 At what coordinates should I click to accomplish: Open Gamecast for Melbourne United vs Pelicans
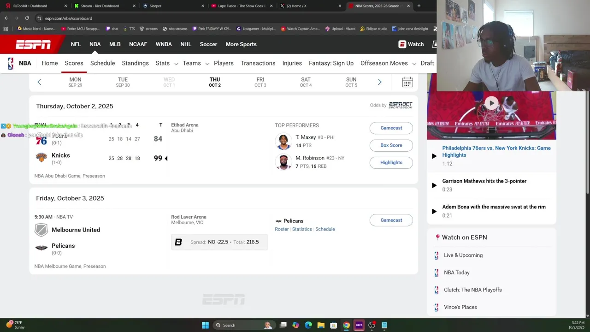click(391, 220)
